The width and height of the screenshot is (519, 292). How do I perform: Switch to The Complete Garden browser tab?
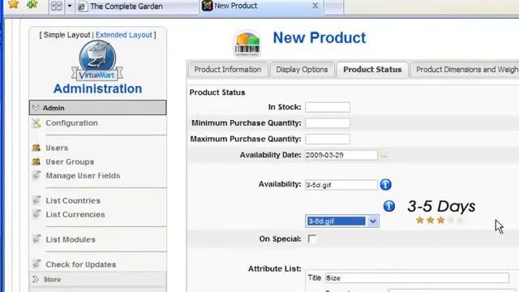(137, 6)
